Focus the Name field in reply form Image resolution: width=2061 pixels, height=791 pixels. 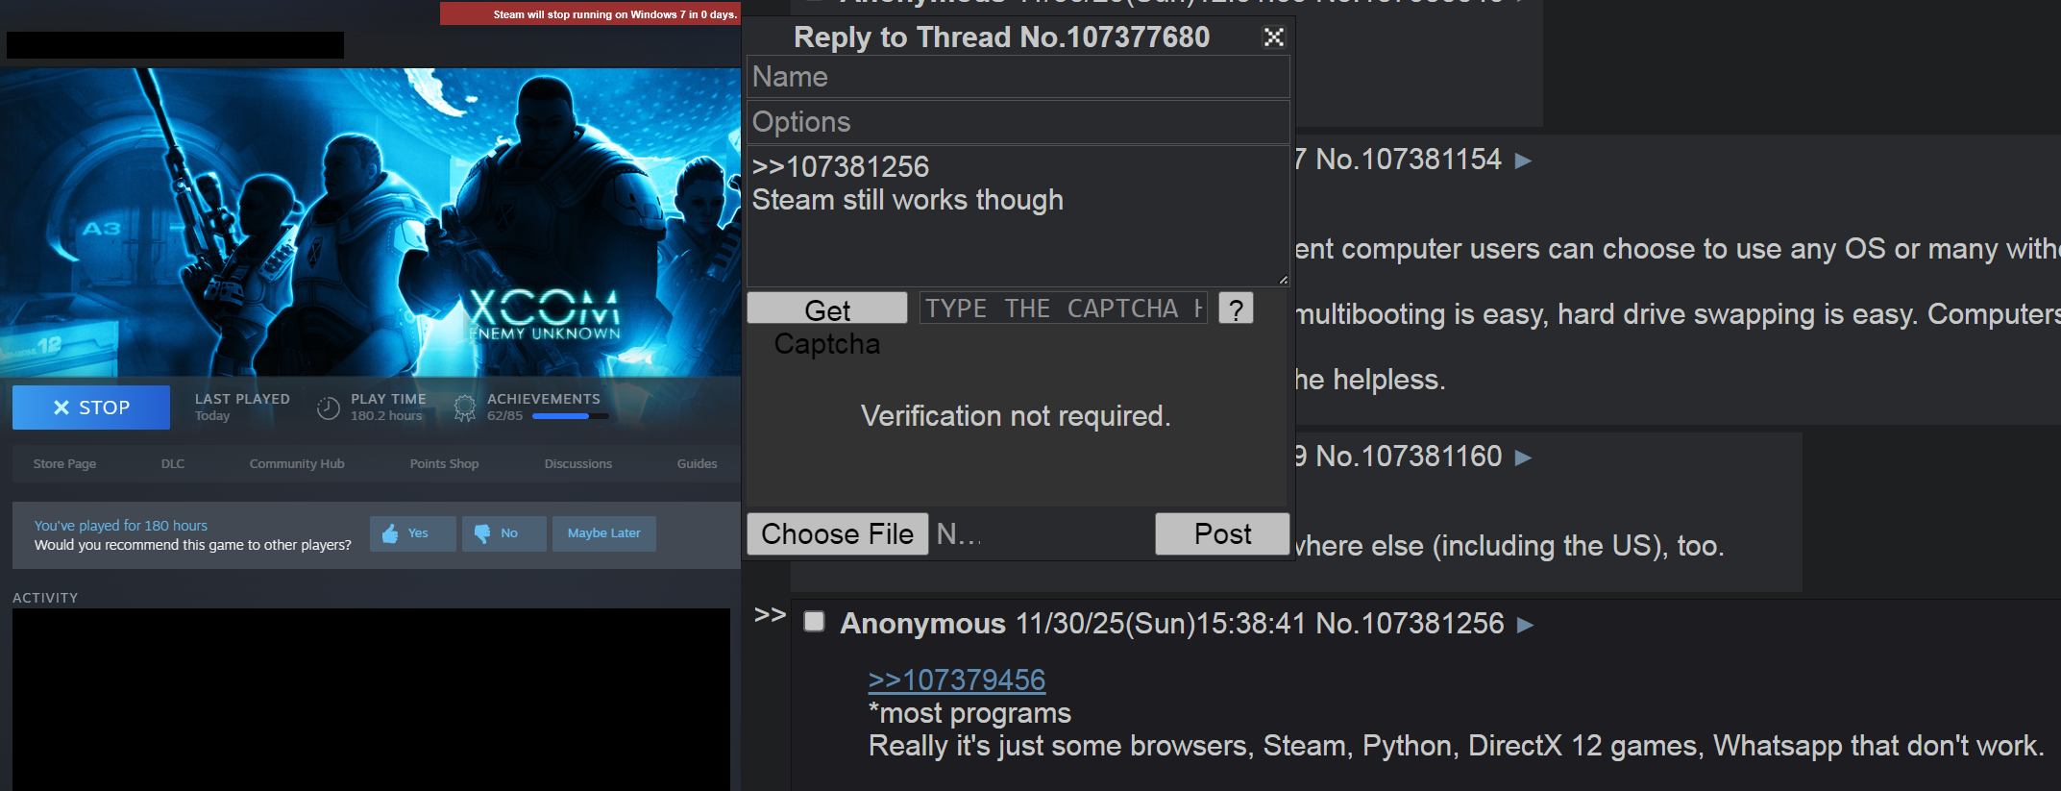click(1018, 77)
